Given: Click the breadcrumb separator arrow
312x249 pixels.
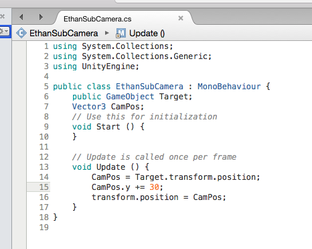Looking at the screenshot, I should [x=107, y=33].
